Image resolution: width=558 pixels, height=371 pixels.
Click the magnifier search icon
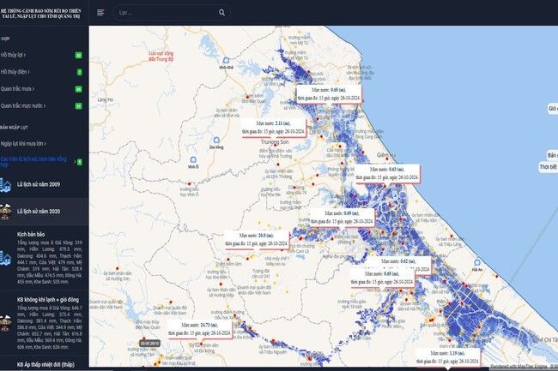pyautogui.click(x=222, y=13)
